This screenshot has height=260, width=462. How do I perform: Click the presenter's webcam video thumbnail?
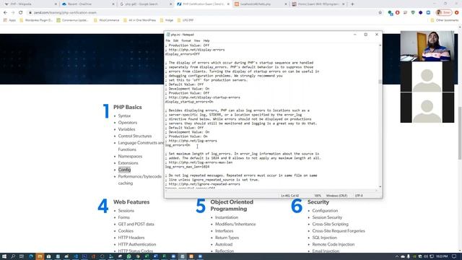click(x=427, y=46)
